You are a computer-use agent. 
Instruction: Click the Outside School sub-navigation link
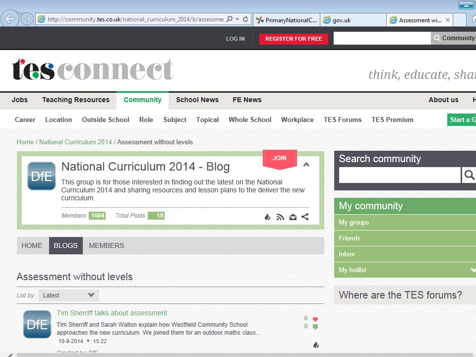106,119
